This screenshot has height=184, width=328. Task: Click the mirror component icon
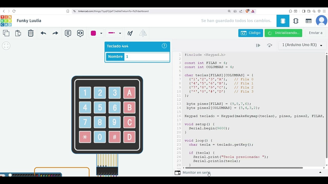pos(143,33)
